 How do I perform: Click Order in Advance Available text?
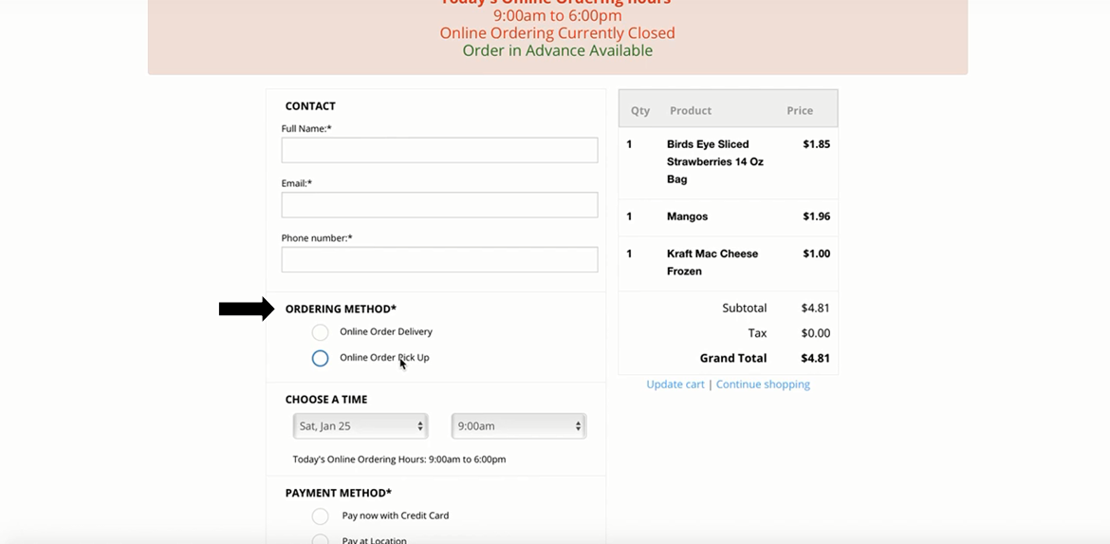coord(557,50)
